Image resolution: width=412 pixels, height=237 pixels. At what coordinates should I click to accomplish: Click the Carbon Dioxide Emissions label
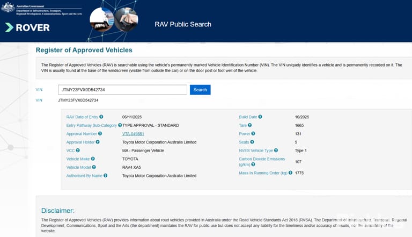[262, 162]
